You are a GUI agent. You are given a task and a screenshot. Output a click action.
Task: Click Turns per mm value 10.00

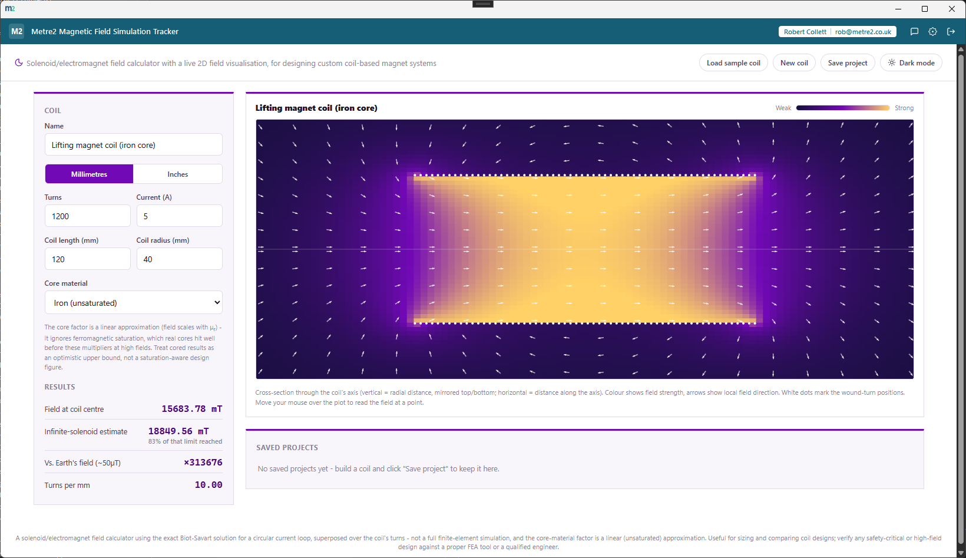209,485
